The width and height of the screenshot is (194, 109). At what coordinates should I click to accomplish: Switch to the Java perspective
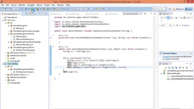pyautogui.click(x=189, y=9)
